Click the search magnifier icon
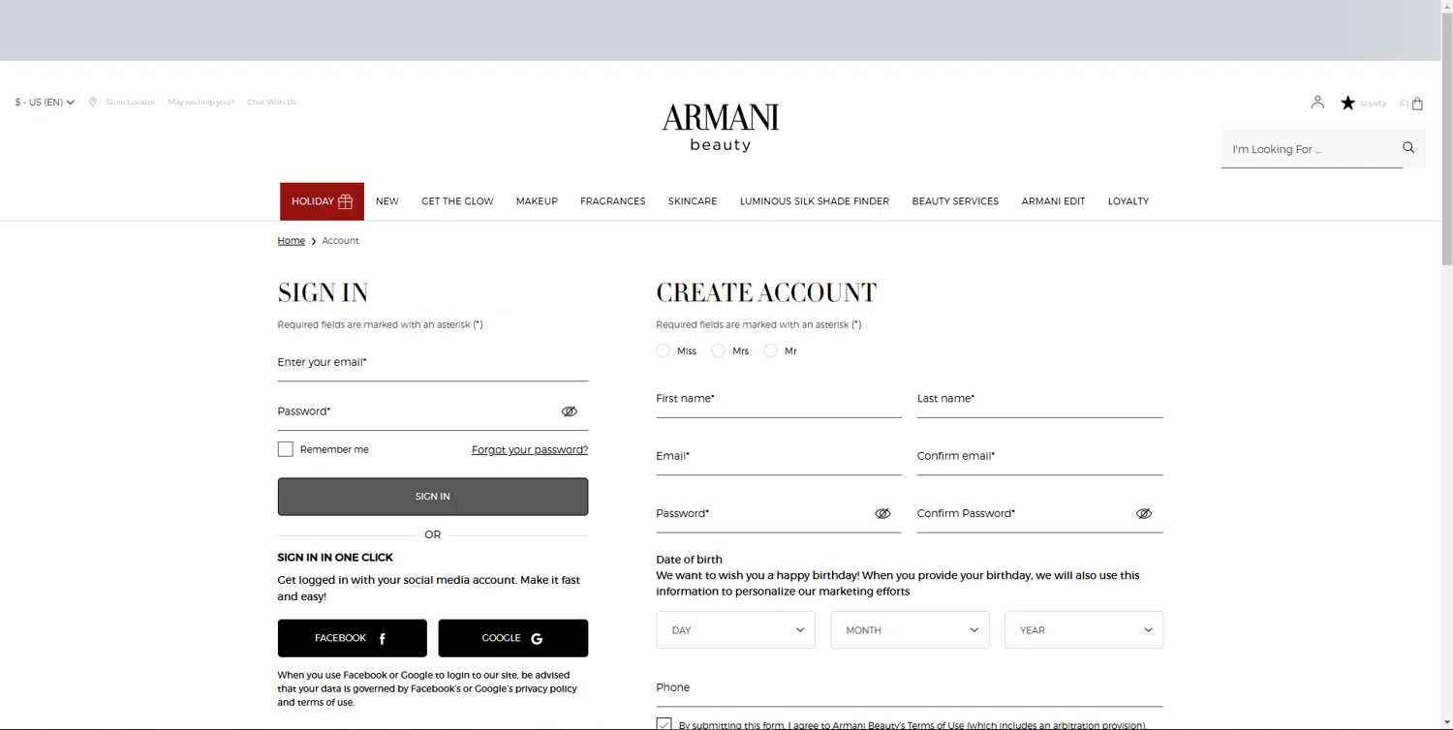The width and height of the screenshot is (1453, 730). pos(1408,148)
